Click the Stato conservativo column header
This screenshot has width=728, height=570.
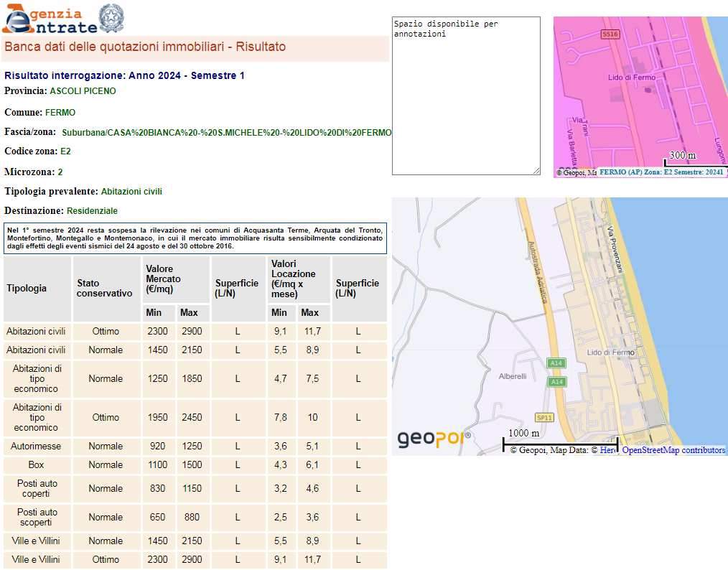click(x=105, y=289)
